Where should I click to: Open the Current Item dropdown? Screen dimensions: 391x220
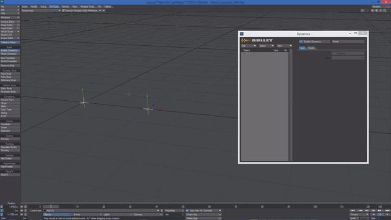101,211
